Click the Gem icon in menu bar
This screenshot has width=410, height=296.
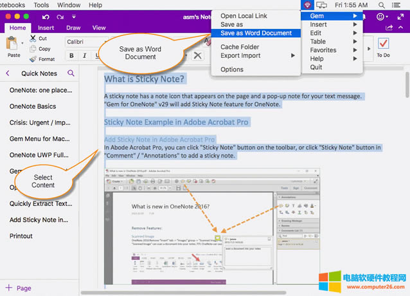307,5
